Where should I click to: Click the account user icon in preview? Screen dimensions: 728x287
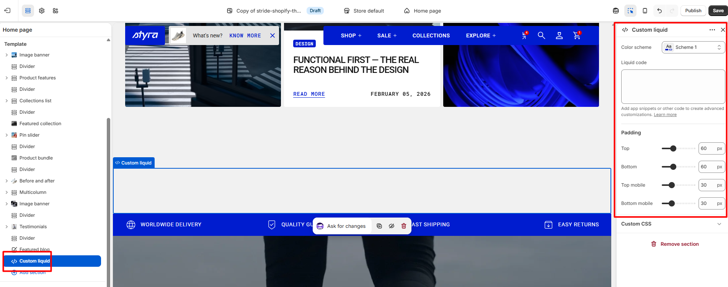tap(559, 35)
